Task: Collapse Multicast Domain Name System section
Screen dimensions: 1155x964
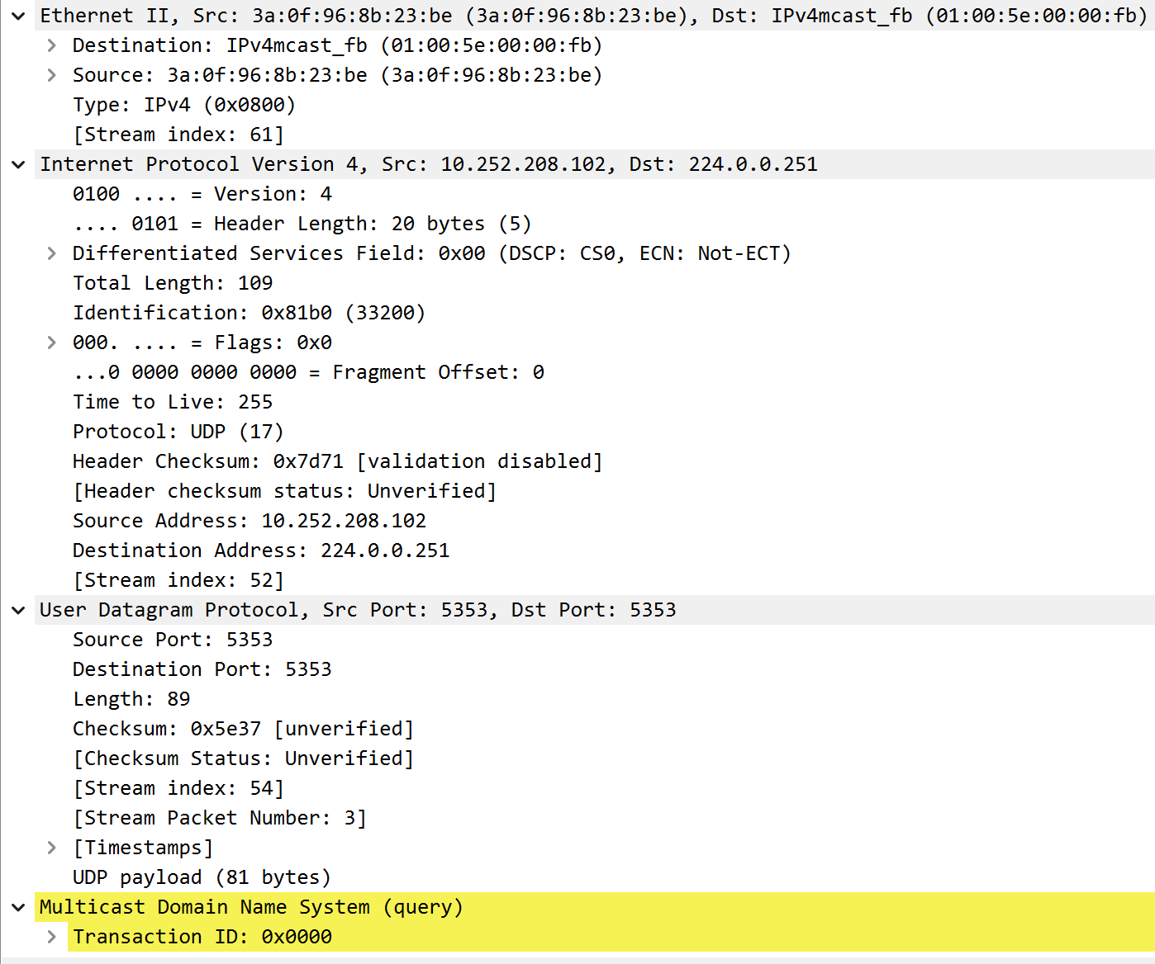Action: tap(18, 907)
